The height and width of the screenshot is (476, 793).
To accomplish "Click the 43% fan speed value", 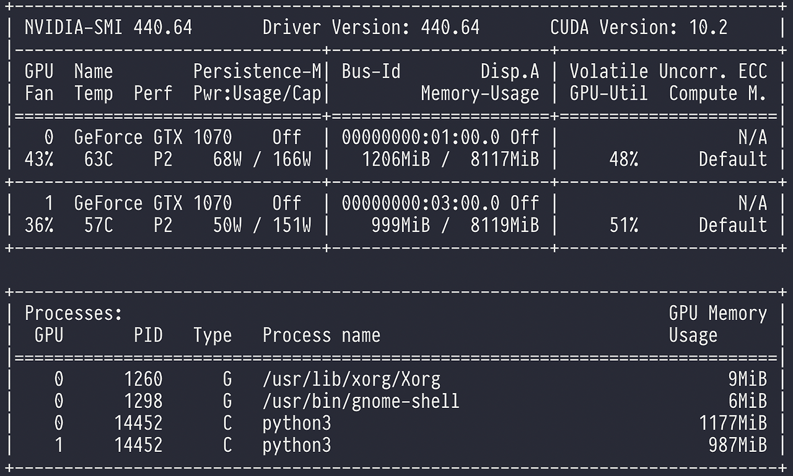I will [39, 160].
